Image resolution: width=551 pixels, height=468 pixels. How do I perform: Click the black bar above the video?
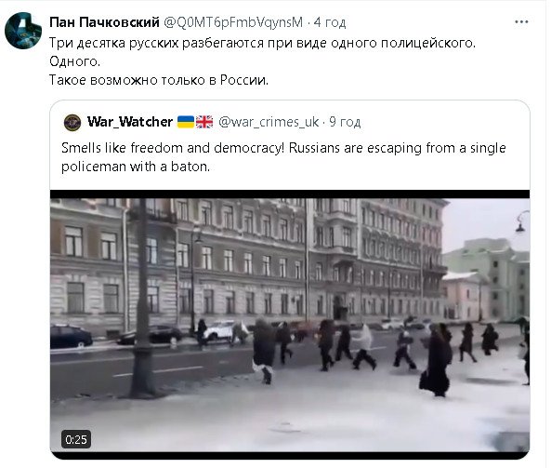290,194
